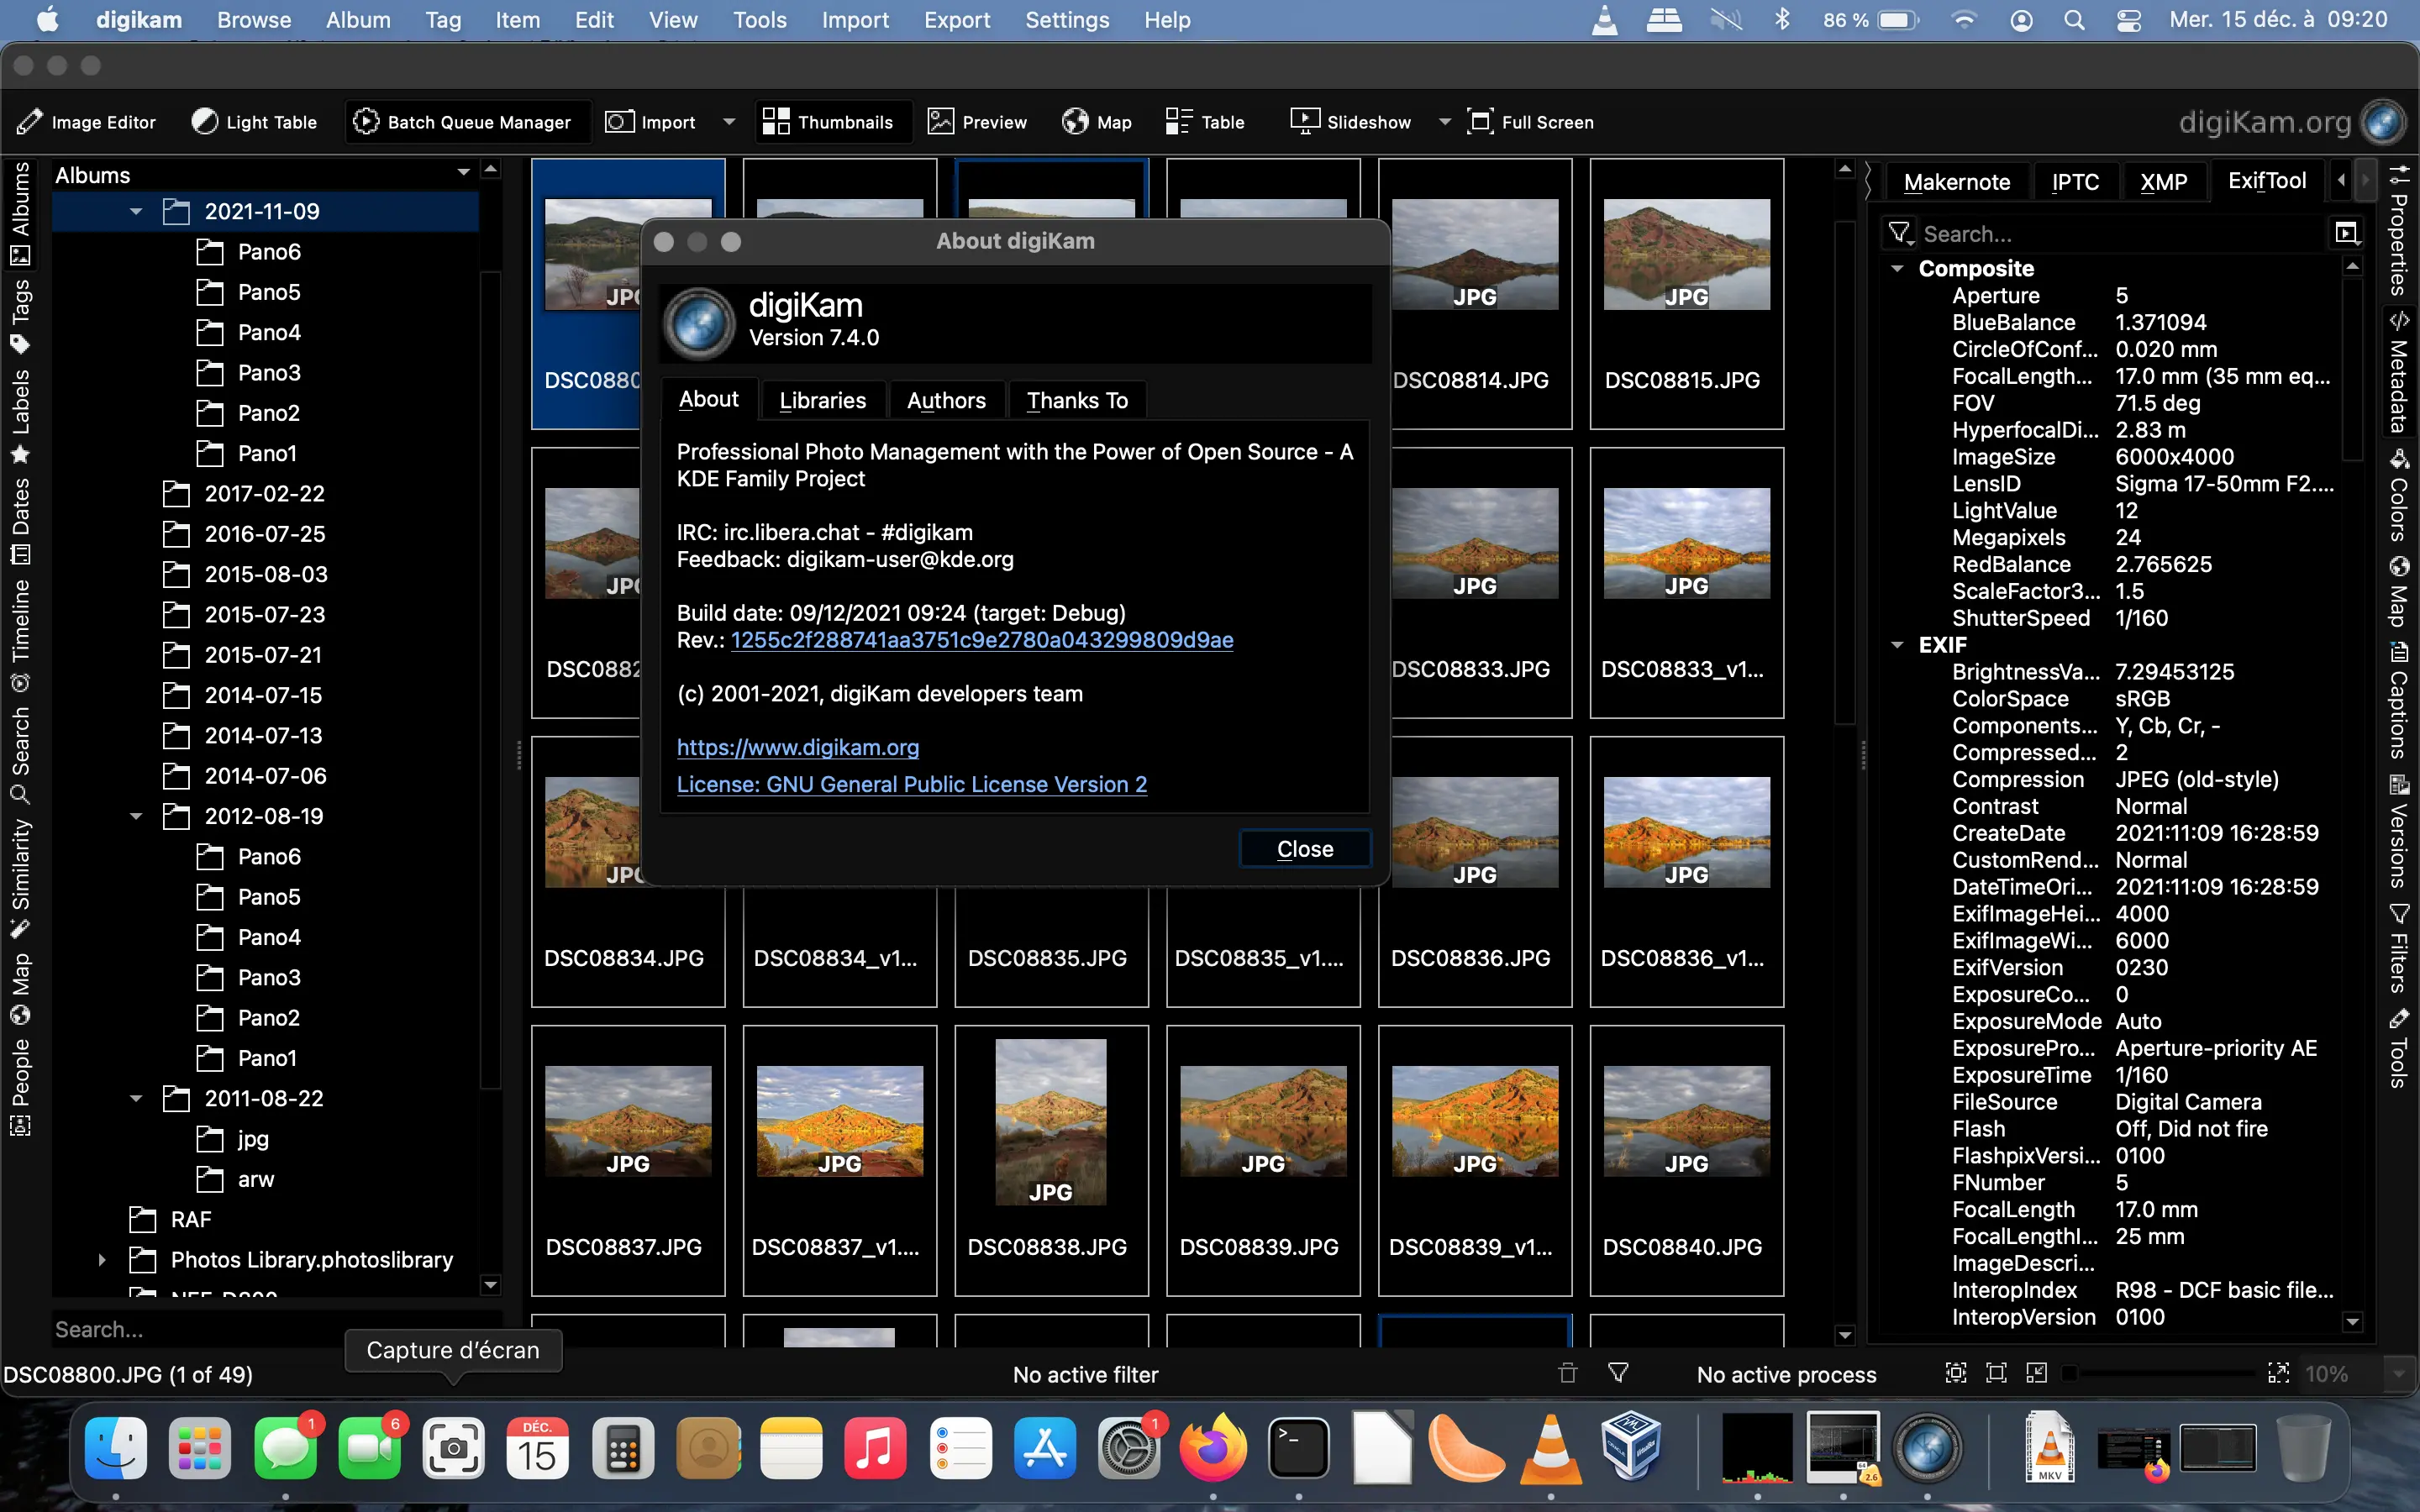Open the Import dropdown arrow
This screenshot has height=1512, width=2420.
[x=728, y=121]
